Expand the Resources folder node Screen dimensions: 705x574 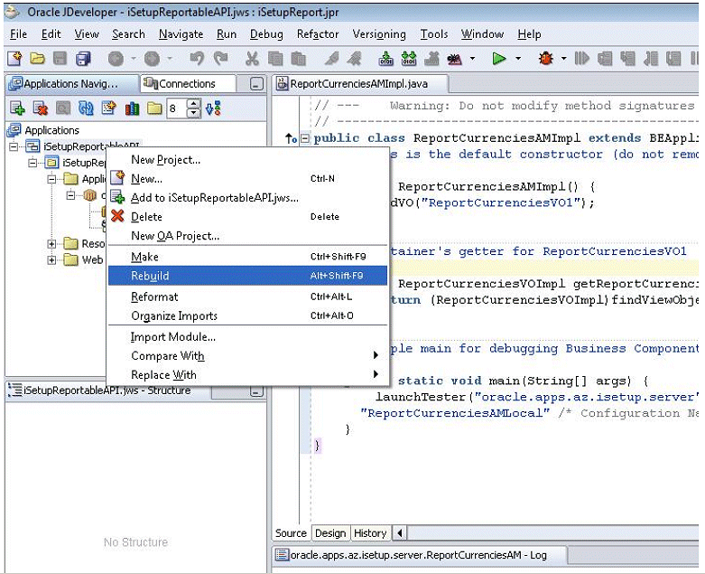pos(51,244)
